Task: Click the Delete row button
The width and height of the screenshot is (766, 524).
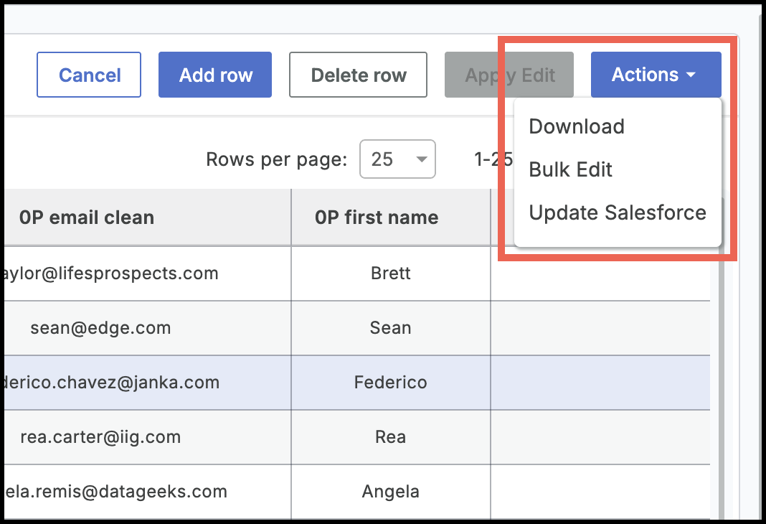Action: (x=358, y=75)
